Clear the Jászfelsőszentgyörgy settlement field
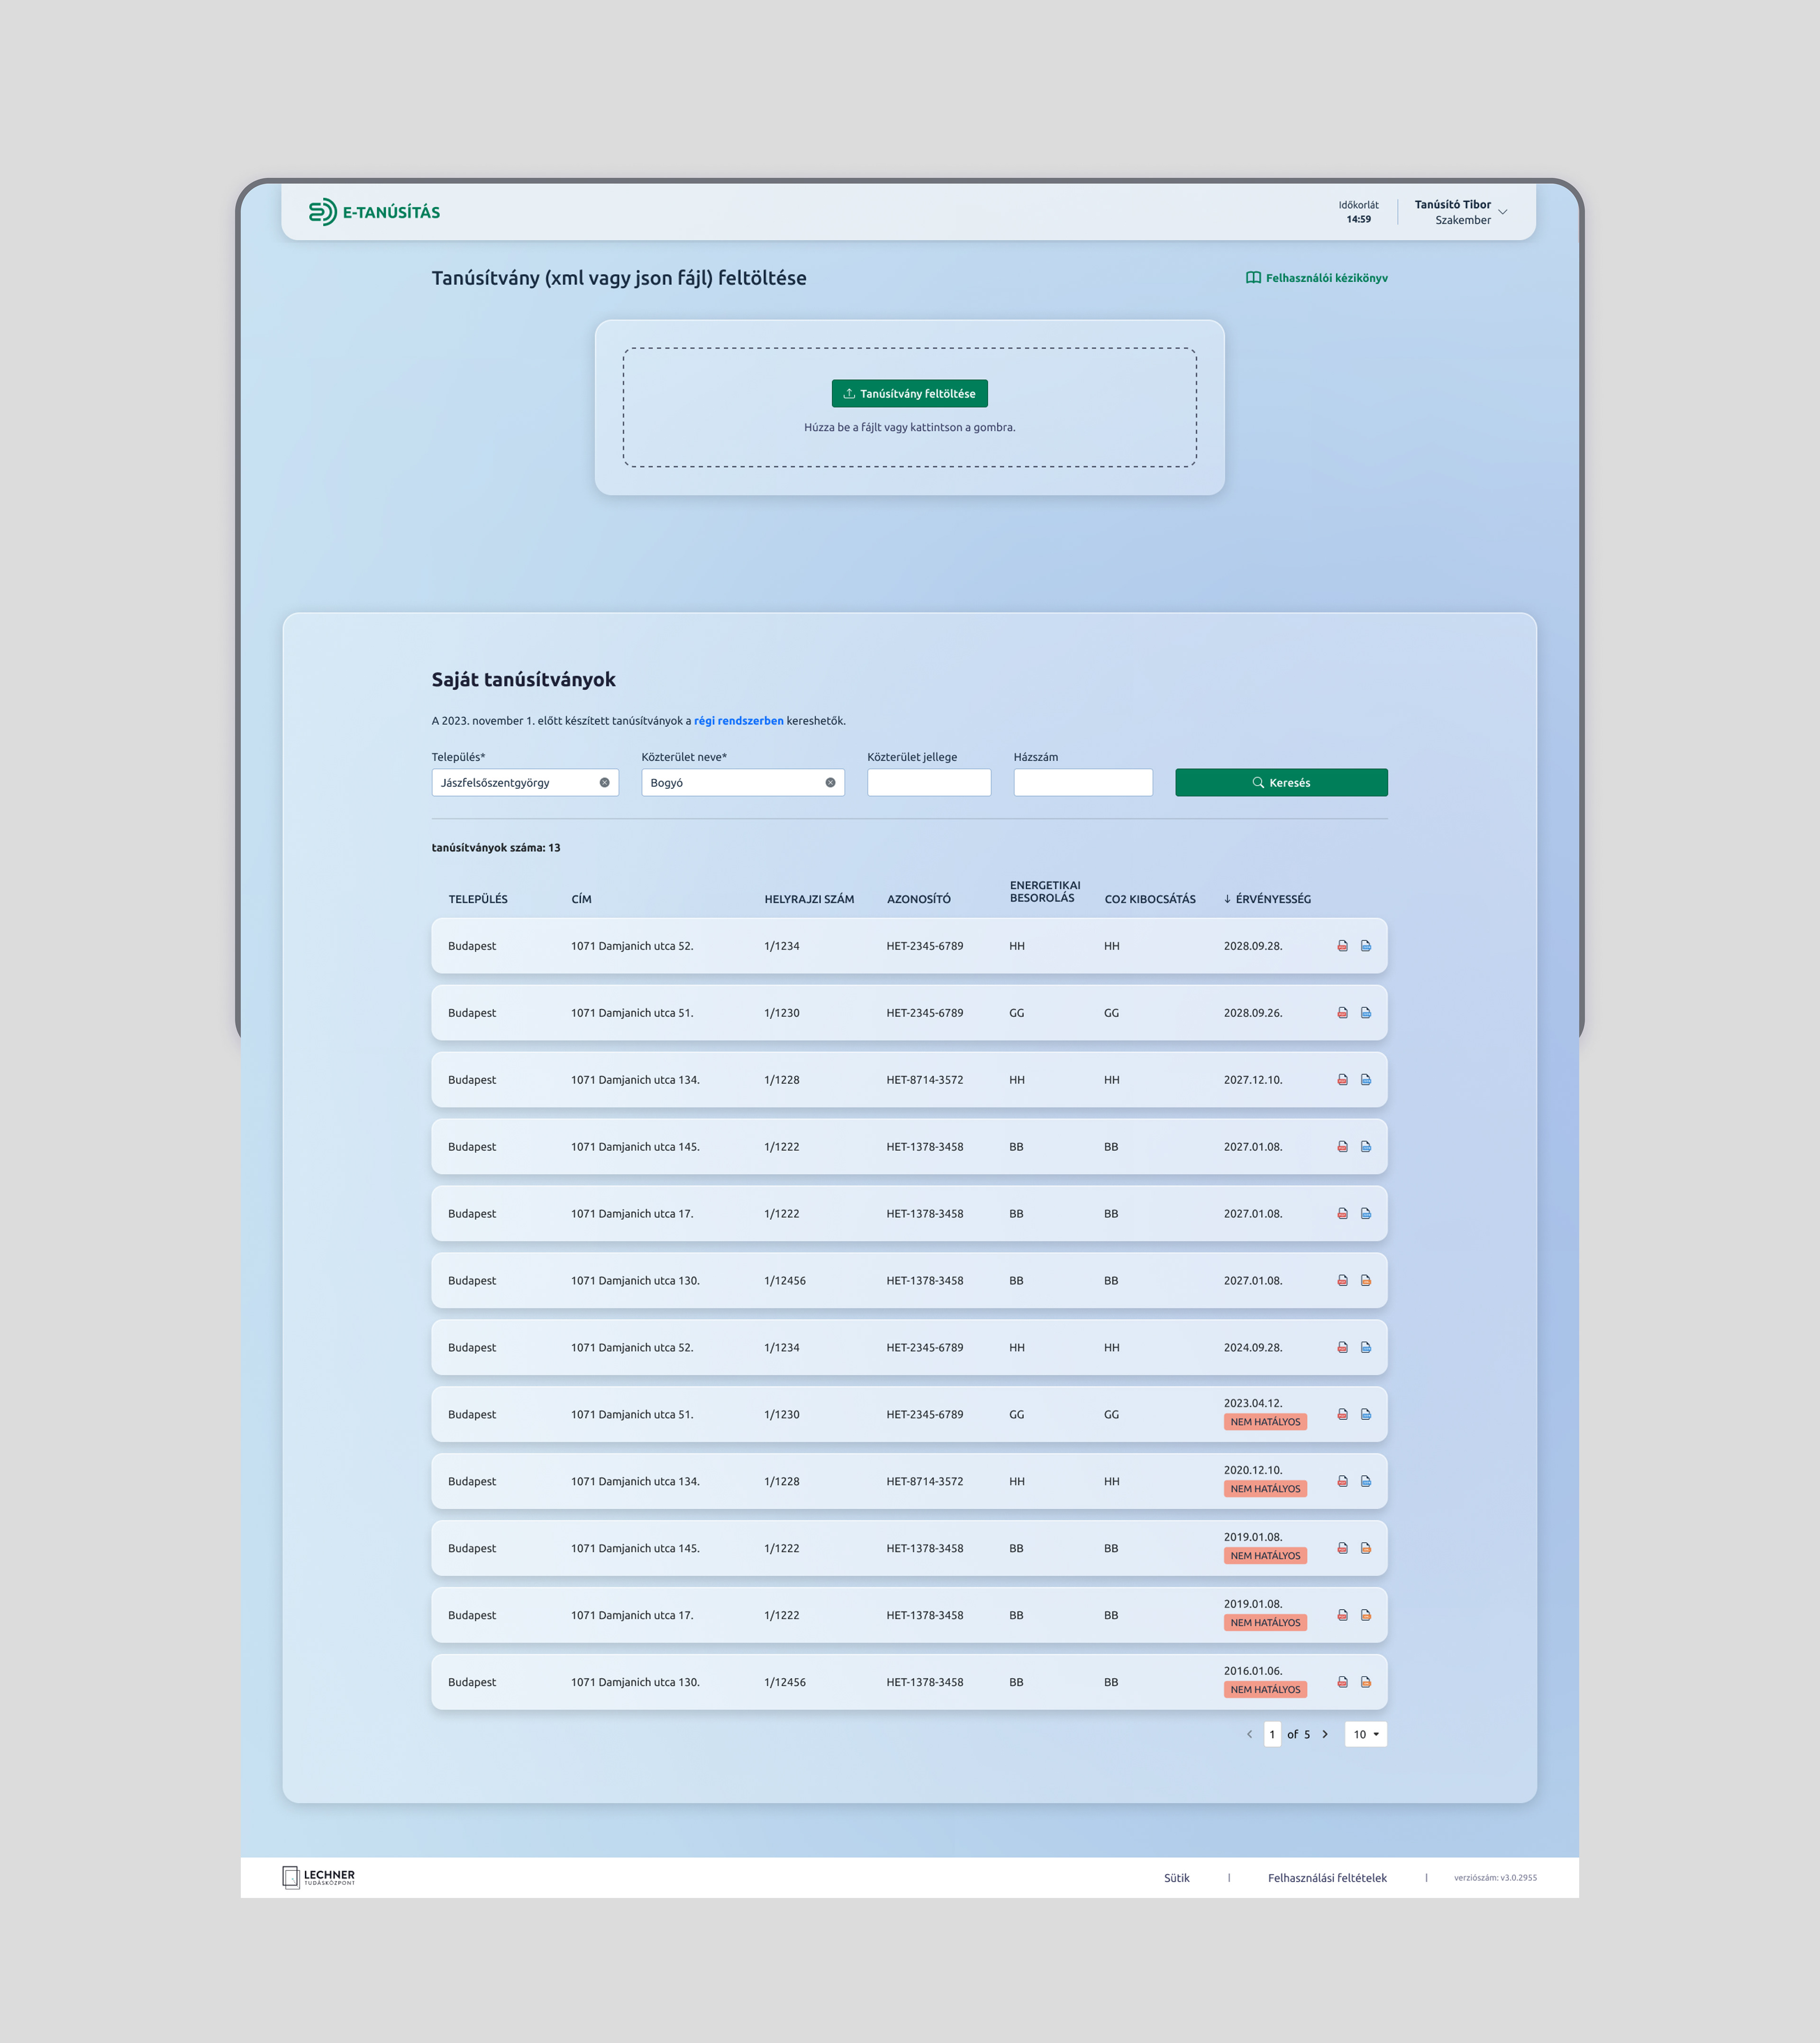1820x2043 pixels. point(604,783)
